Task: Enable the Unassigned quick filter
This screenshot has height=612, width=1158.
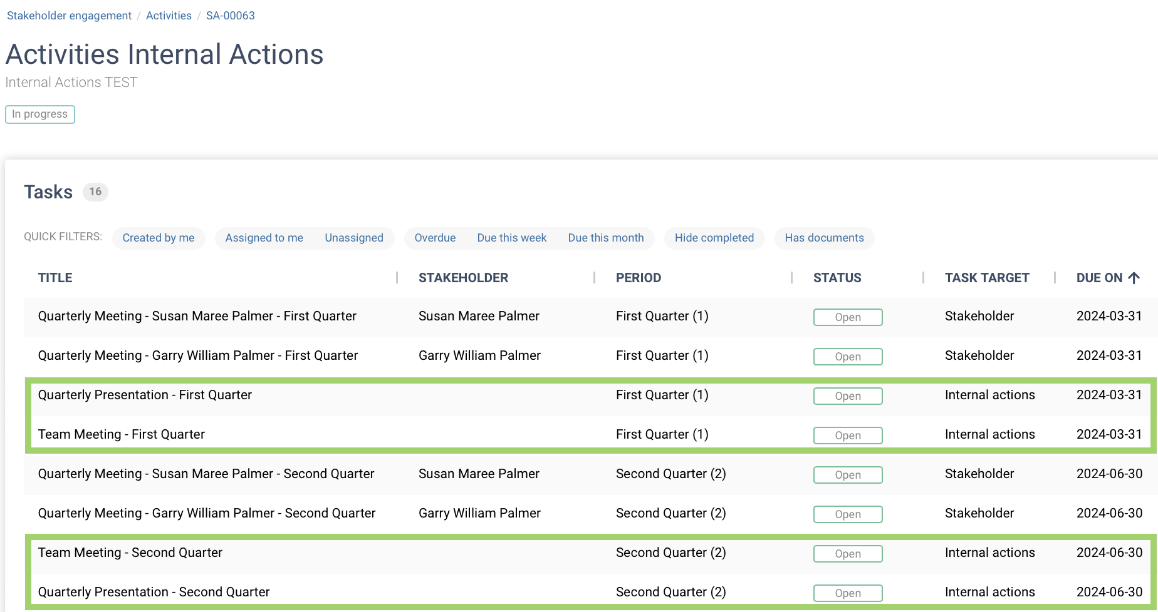Action: (353, 238)
